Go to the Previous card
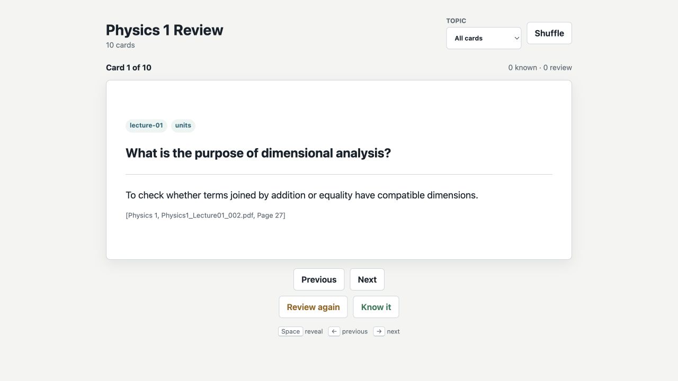This screenshot has height=381, width=678. pos(319,279)
